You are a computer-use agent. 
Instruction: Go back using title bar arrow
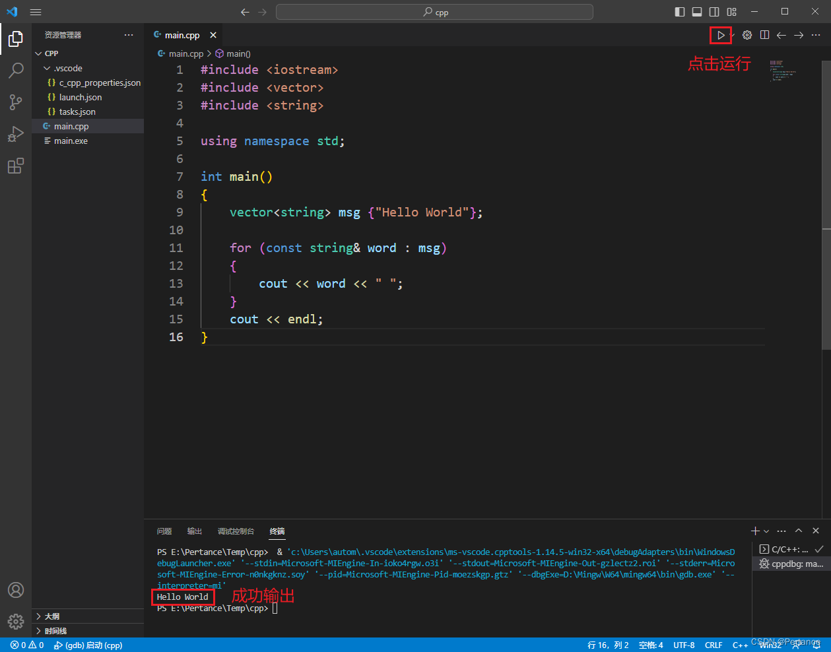click(246, 12)
